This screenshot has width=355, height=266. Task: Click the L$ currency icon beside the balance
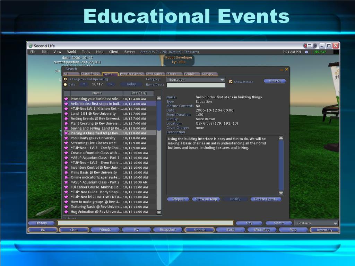click(x=306, y=52)
